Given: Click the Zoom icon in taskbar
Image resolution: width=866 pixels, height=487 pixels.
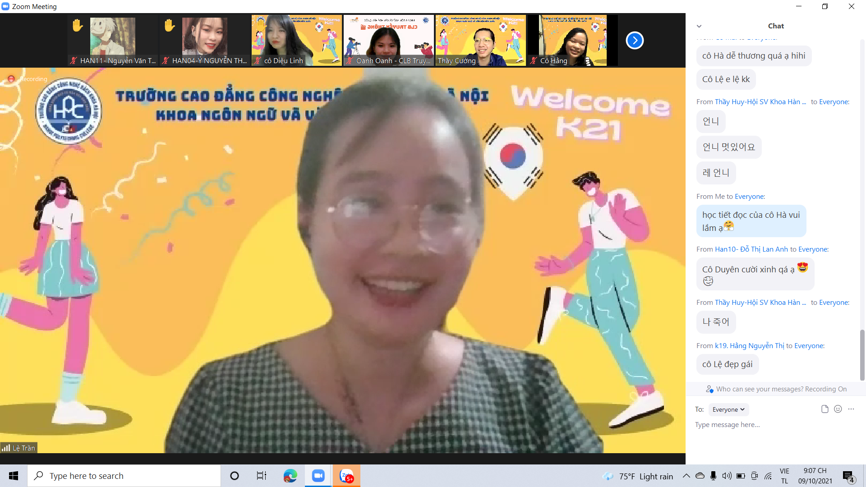Looking at the screenshot, I should pyautogui.click(x=318, y=476).
